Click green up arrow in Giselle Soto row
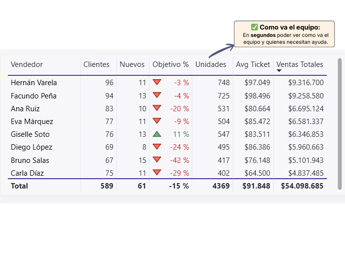345x253 pixels. [x=157, y=134]
